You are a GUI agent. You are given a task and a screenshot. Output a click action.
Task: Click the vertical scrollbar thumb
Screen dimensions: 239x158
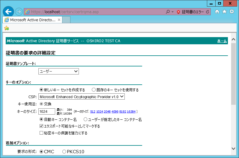(x=233, y=74)
